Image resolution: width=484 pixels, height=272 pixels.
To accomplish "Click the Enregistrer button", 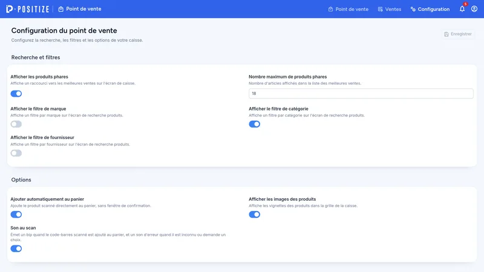I will point(458,34).
